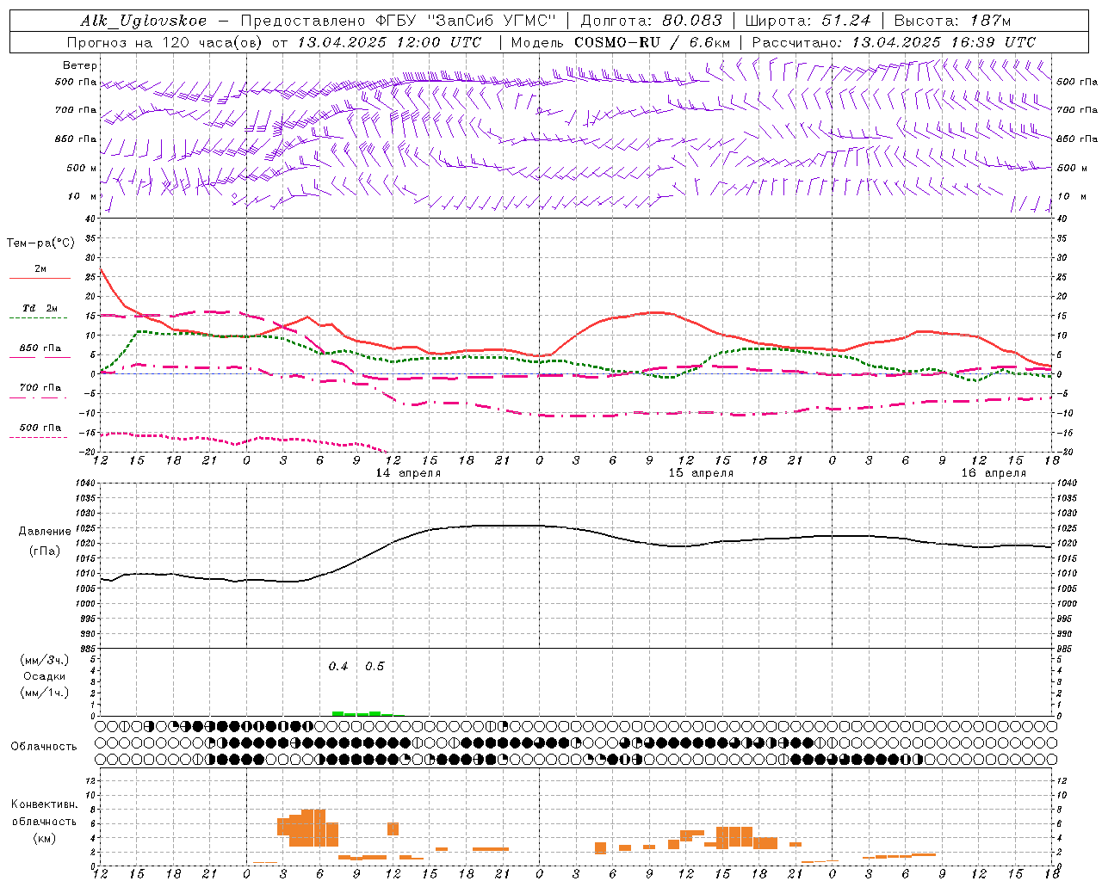Click the 500 гПа temperature legend label

(40, 428)
